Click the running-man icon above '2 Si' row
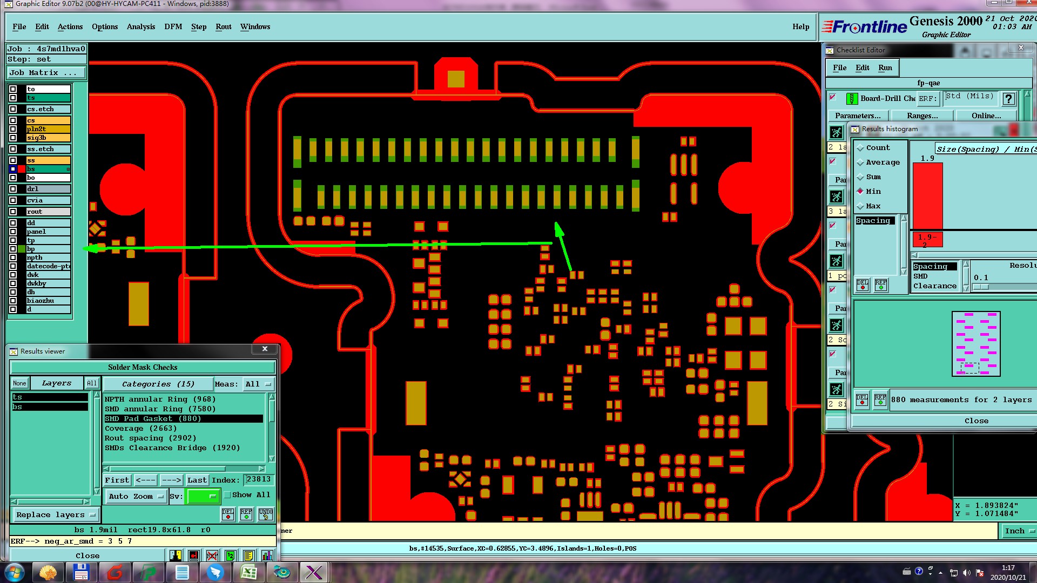The image size is (1037, 583). tap(837, 389)
